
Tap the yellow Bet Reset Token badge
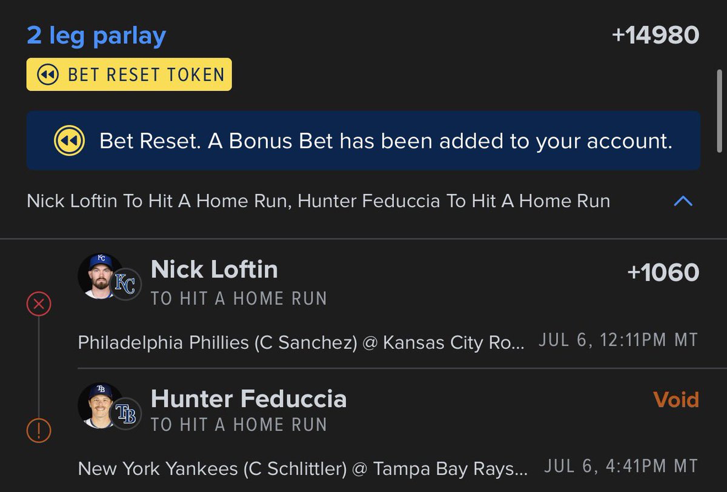pyautogui.click(x=129, y=75)
